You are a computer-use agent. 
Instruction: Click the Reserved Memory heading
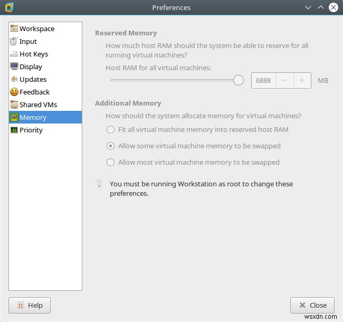[x=126, y=33]
